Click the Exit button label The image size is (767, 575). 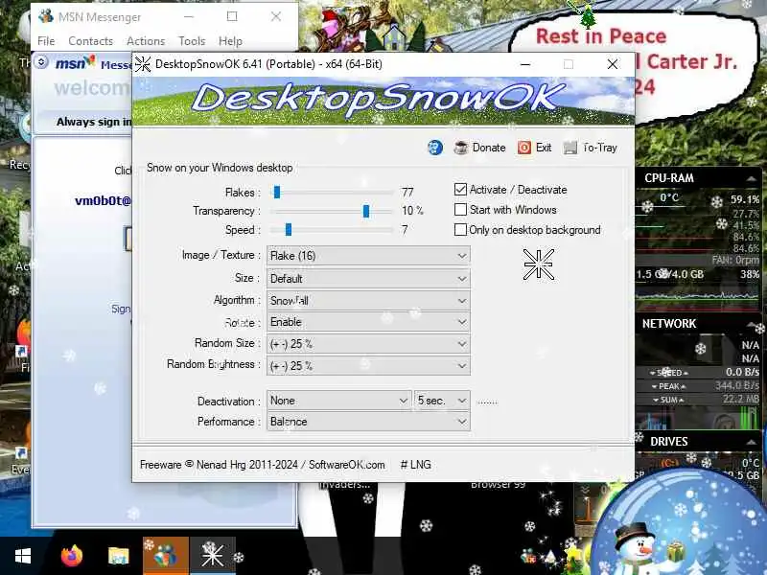(544, 148)
